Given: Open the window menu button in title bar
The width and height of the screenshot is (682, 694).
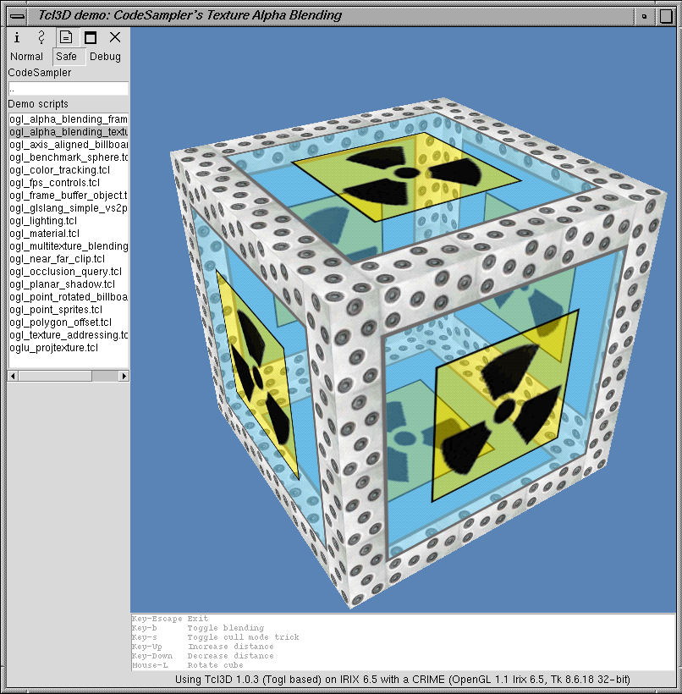Looking at the screenshot, I should [17, 16].
